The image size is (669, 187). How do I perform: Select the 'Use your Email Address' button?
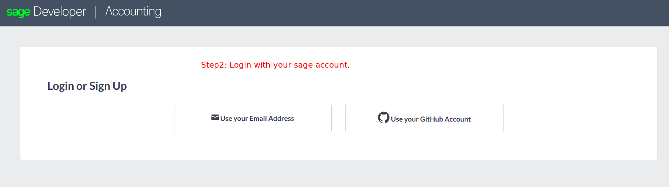tap(253, 118)
